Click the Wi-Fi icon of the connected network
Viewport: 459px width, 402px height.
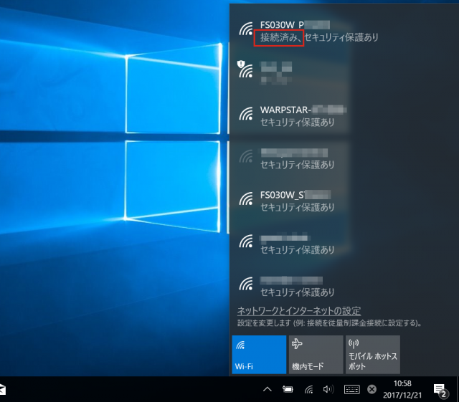coord(246,30)
